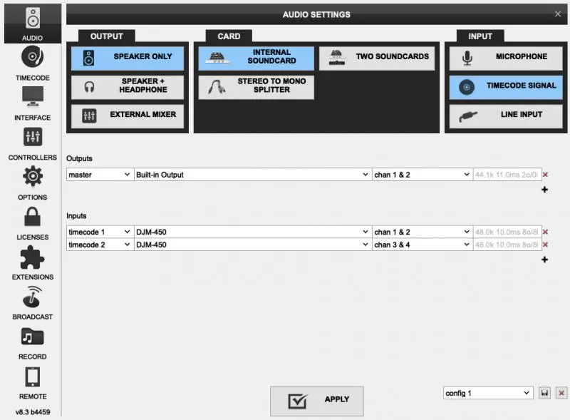Remove the master output row
This screenshot has height=420, width=570.
pyautogui.click(x=546, y=175)
